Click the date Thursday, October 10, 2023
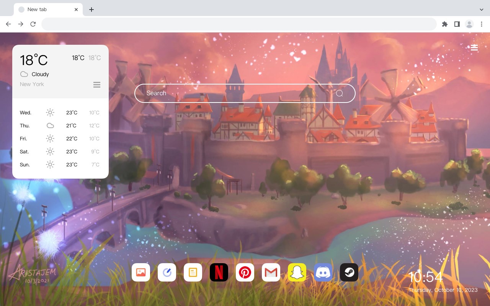 tap(443, 290)
